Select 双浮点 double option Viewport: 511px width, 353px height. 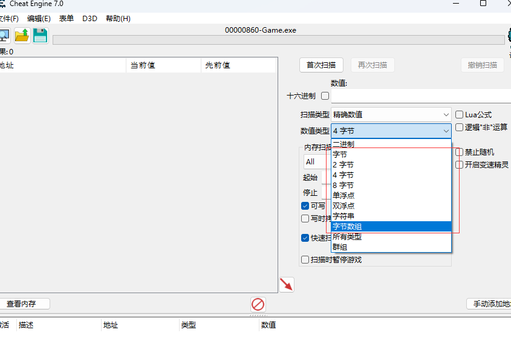coord(391,206)
